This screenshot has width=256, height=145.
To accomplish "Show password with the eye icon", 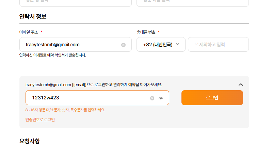I will coord(161,98).
